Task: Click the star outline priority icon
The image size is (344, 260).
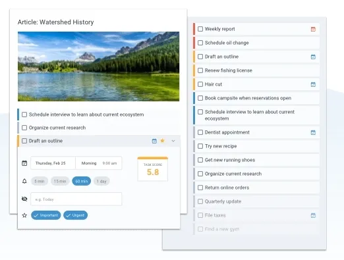Action: (24, 215)
